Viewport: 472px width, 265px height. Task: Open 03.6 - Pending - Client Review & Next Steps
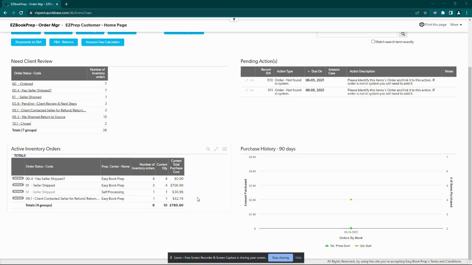(44, 103)
